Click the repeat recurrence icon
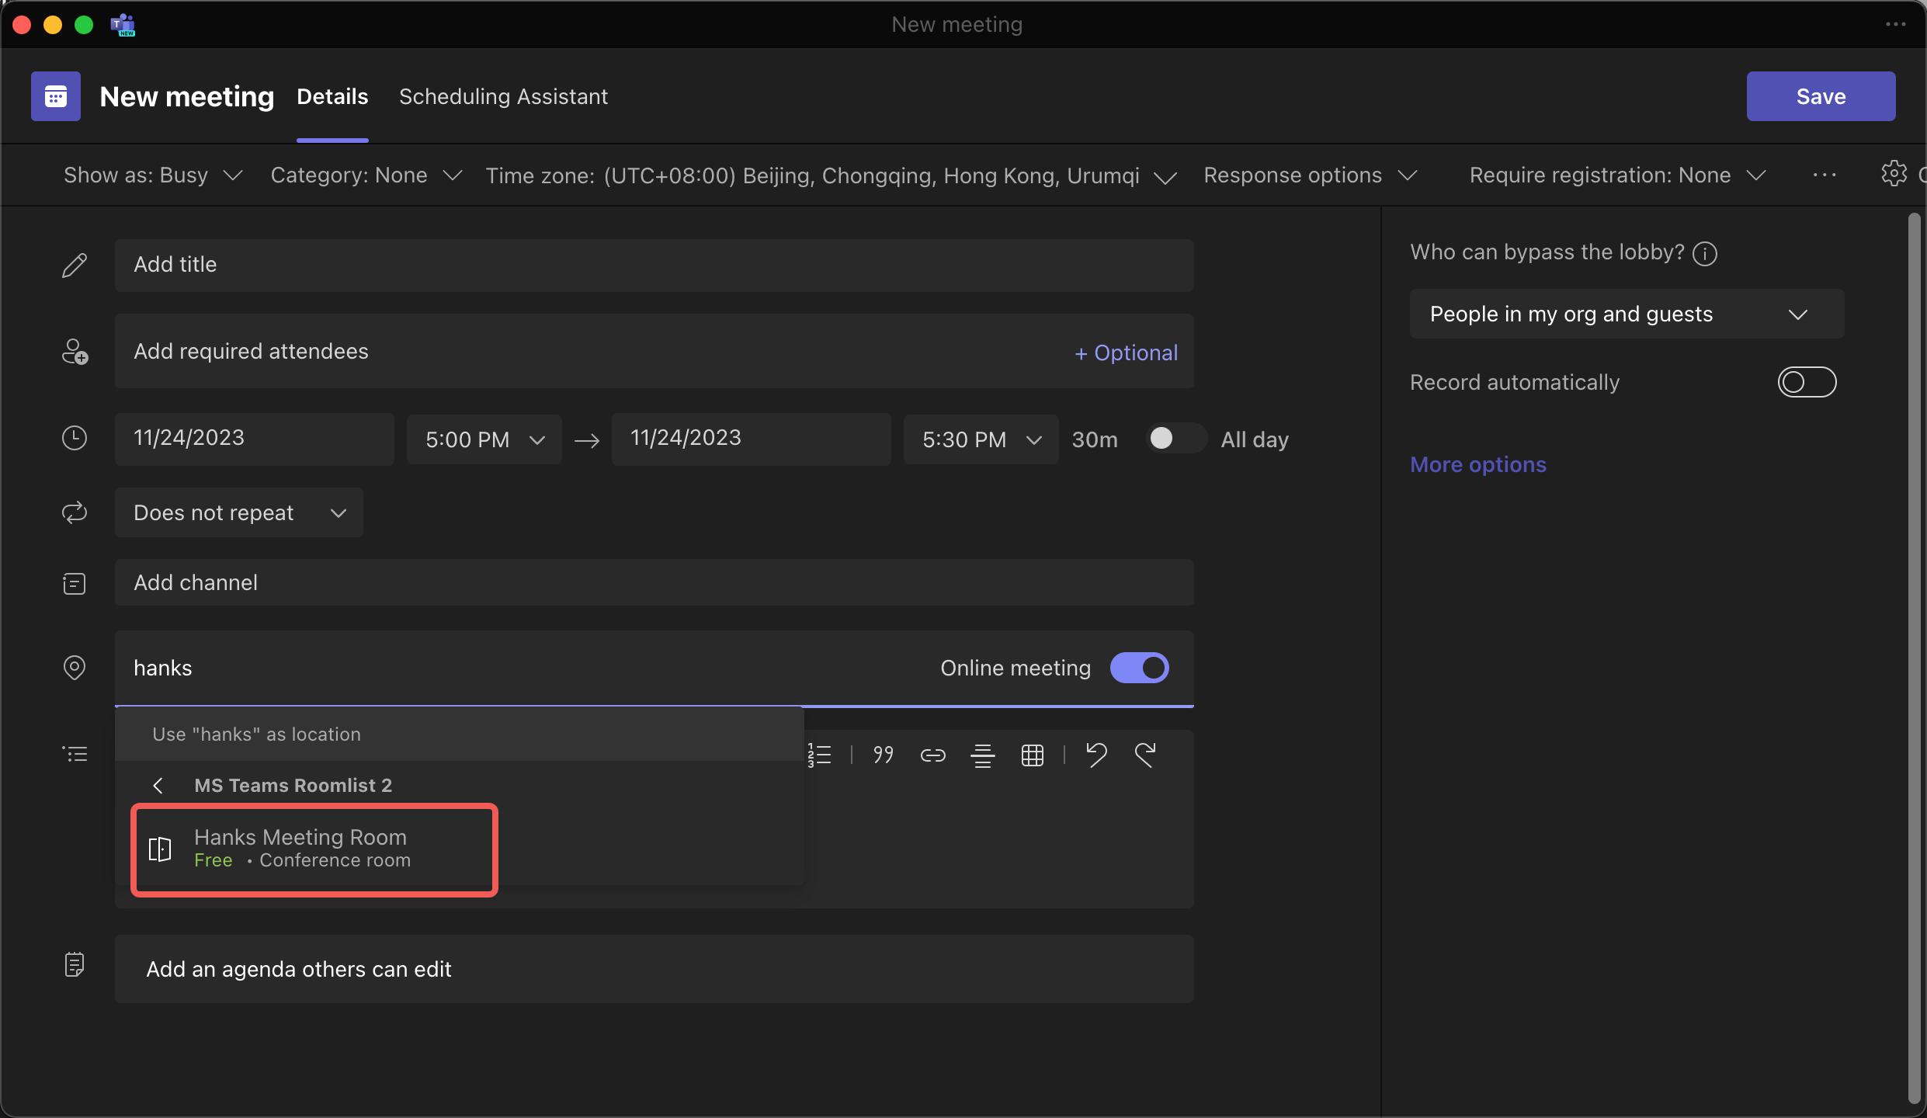The image size is (1927, 1118). point(75,512)
